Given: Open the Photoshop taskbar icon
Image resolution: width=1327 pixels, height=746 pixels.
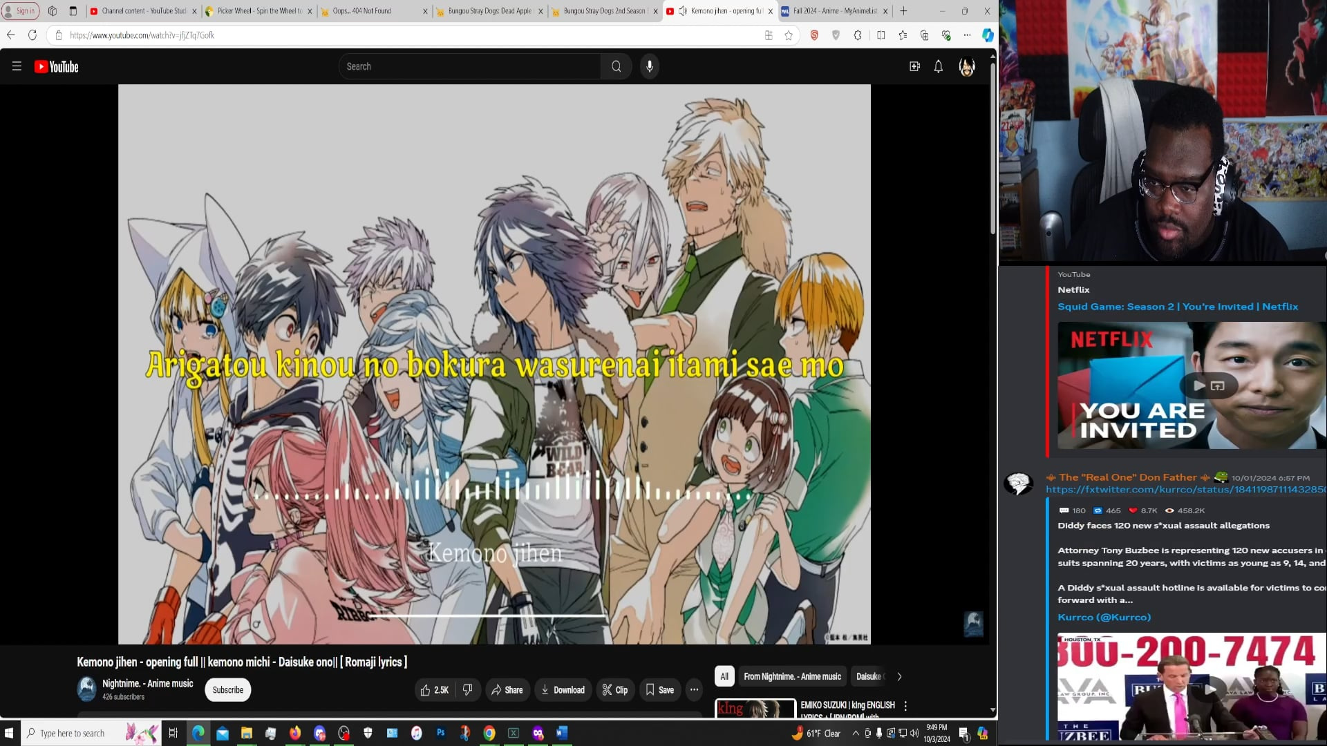Looking at the screenshot, I should tap(440, 733).
